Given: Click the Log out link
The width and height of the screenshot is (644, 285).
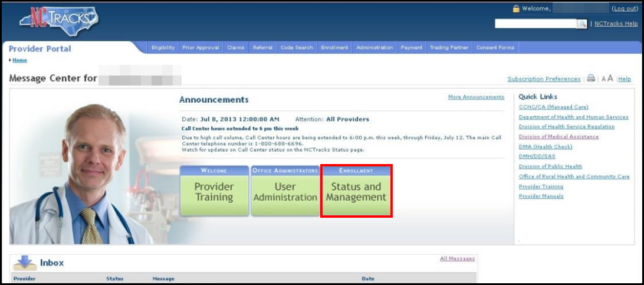Looking at the screenshot, I should tap(625, 8).
